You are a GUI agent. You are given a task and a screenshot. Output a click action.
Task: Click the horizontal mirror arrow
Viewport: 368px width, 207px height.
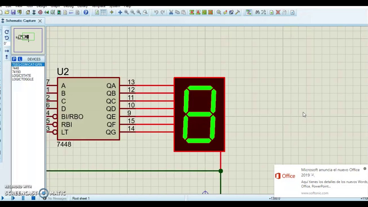(x=7, y=51)
